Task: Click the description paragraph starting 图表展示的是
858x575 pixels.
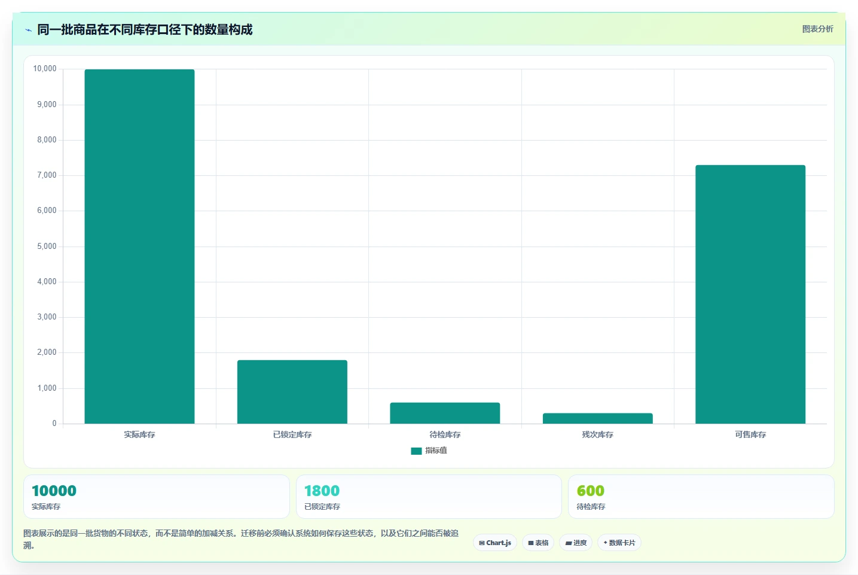Action: 241,539
